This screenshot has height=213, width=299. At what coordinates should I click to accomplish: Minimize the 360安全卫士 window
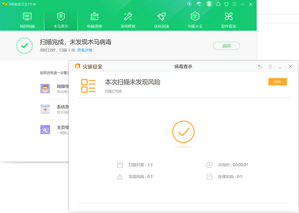(x=243, y=4)
